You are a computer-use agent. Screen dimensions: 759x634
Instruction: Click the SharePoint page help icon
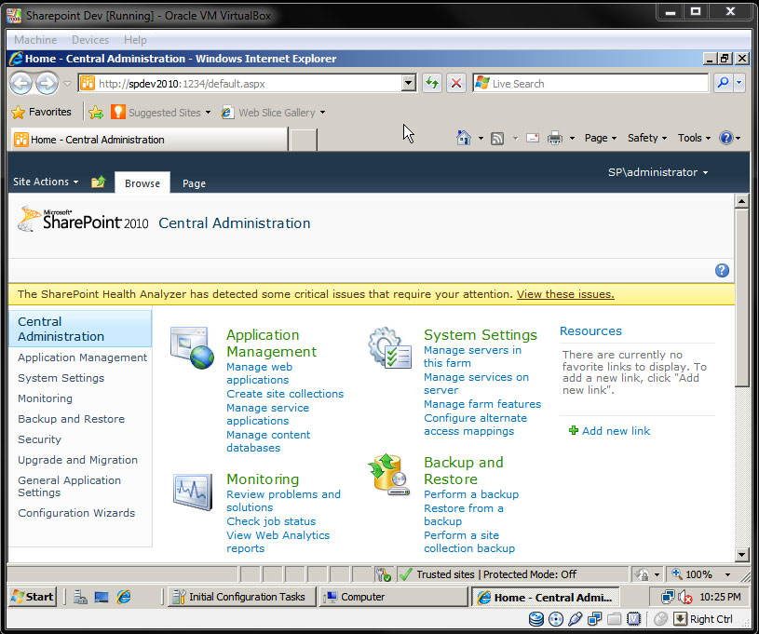tap(722, 271)
